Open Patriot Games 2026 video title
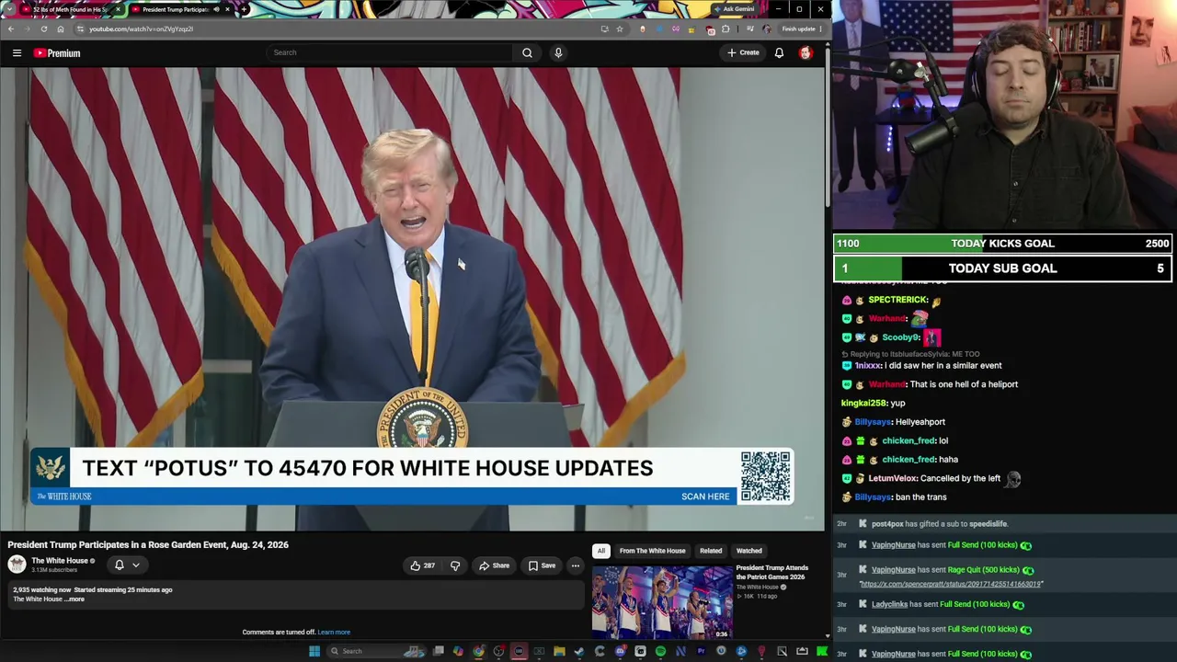This screenshot has width=1177, height=662. [x=771, y=572]
